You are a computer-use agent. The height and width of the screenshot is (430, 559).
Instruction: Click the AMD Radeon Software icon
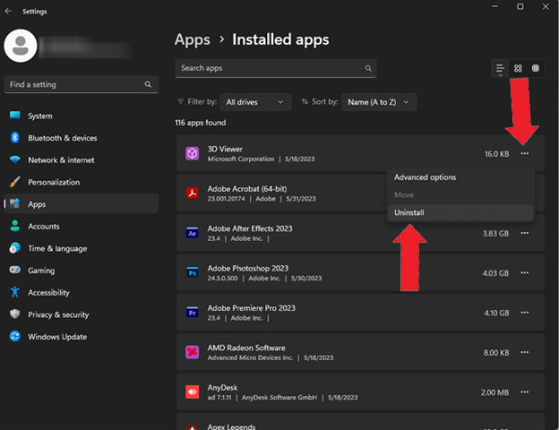(x=192, y=353)
